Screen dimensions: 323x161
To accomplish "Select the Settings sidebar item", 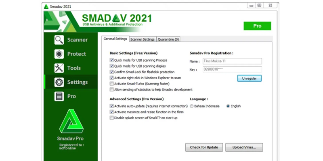I will (x=71, y=82).
